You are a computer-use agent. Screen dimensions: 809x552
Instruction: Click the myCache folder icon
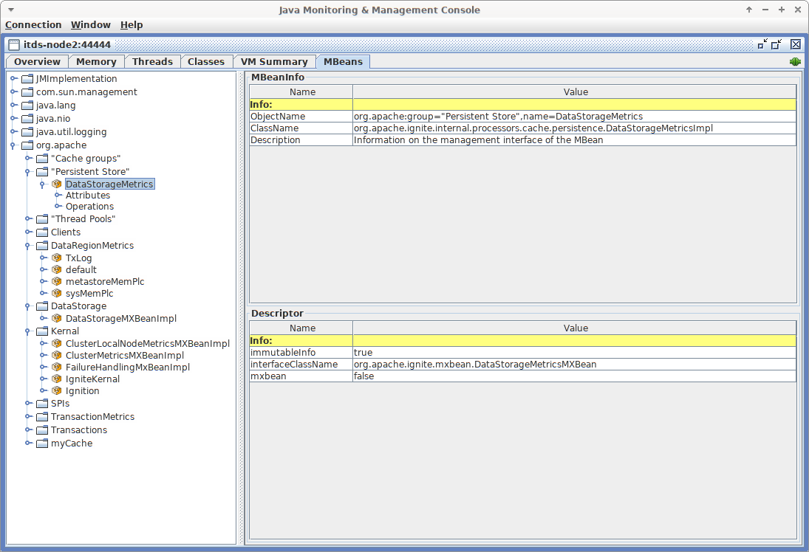point(42,444)
